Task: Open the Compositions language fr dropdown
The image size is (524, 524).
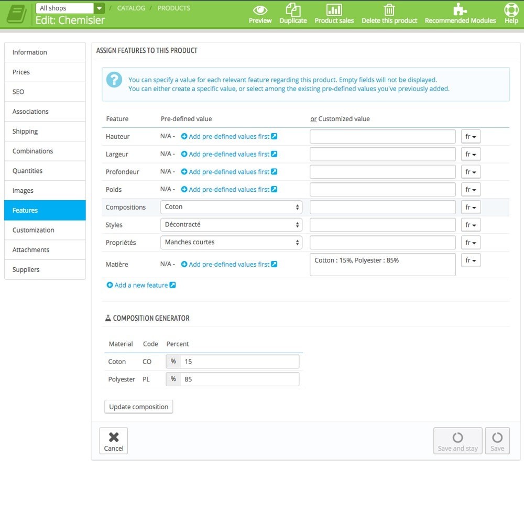Action: coord(471,207)
